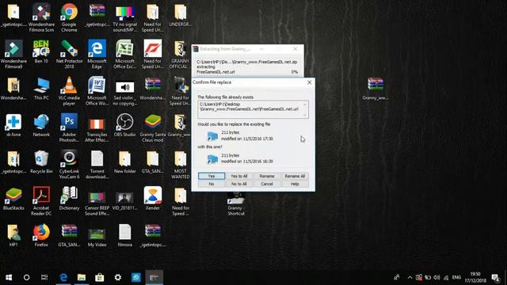Select Wondershare Filmora Scrn icon

(x=41, y=17)
